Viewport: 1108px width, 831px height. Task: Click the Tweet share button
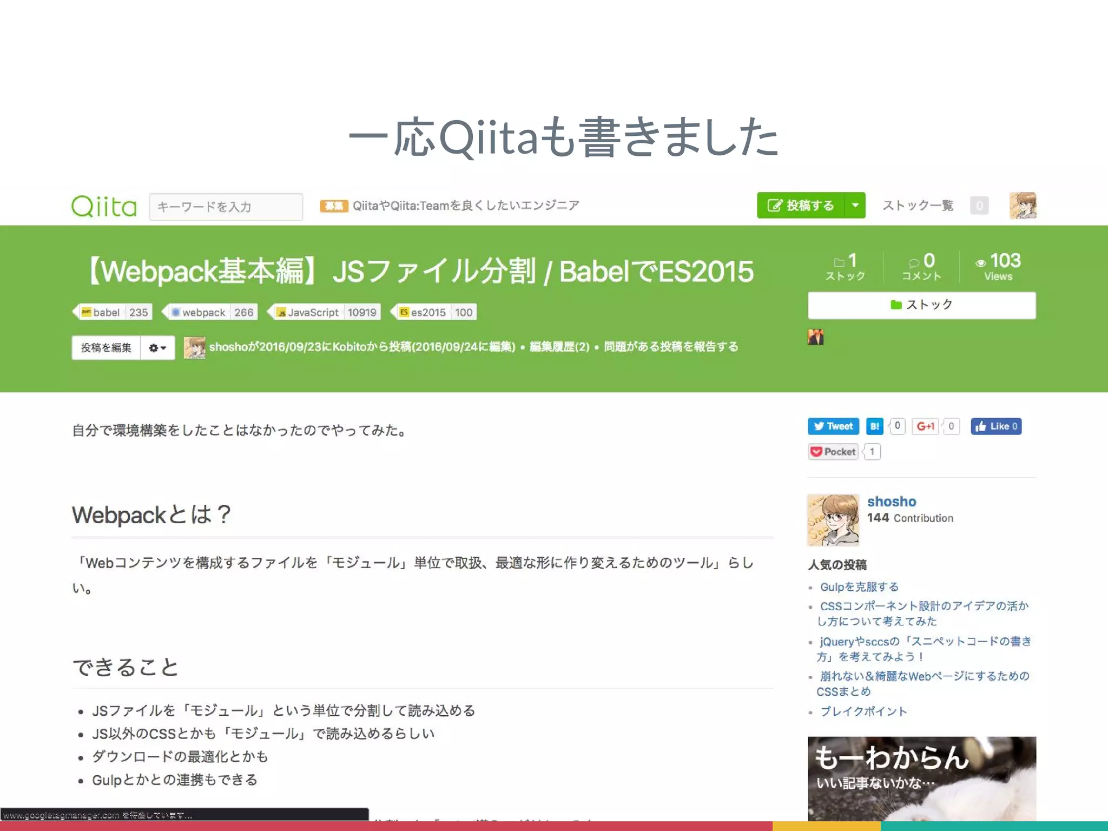[833, 426]
